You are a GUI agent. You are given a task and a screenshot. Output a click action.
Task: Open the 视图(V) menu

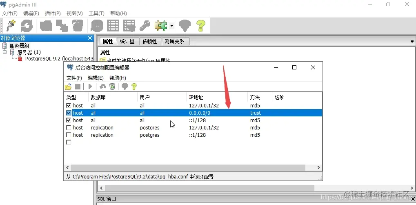(75, 13)
